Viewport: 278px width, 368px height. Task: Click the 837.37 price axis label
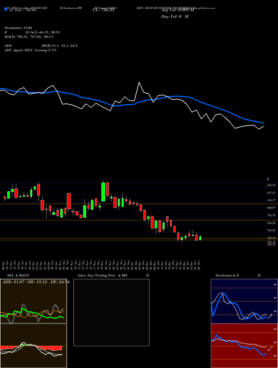pyautogui.click(x=271, y=193)
